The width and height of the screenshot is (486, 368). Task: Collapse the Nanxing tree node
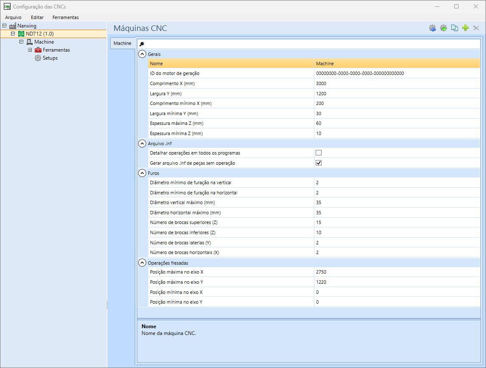[4, 26]
